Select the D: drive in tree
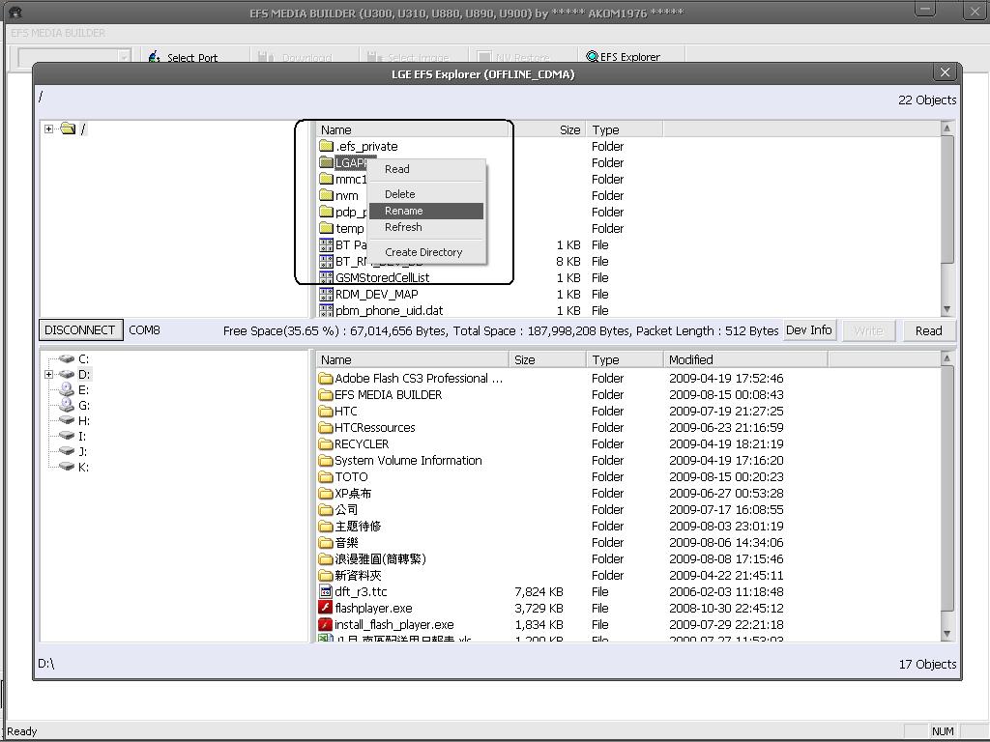The image size is (990, 742). click(x=83, y=374)
